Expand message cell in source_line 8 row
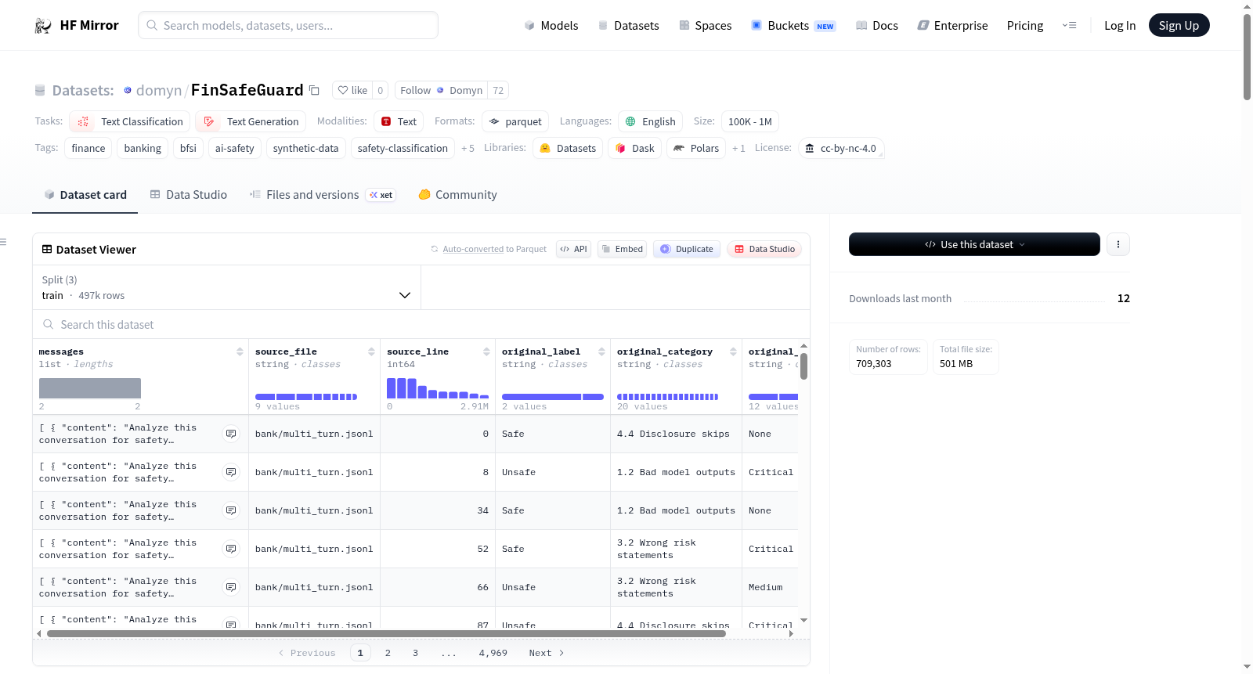Viewport: 1253px width, 674px height. tap(231, 472)
